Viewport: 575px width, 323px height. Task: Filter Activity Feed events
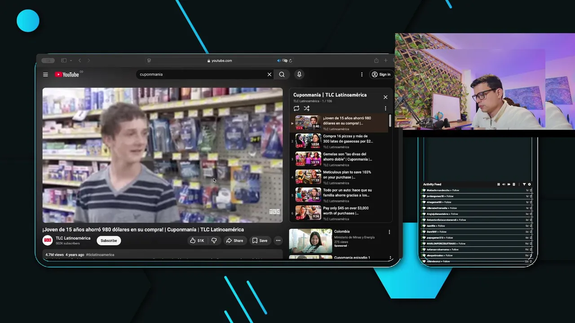click(524, 184)
